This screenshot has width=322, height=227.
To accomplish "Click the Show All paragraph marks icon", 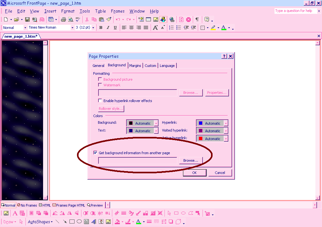I will tap(197, 19).
